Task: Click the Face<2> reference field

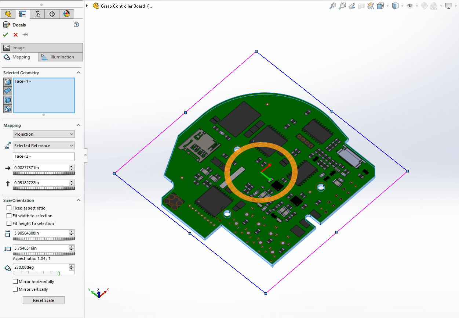Action: [x=44, y=157]
